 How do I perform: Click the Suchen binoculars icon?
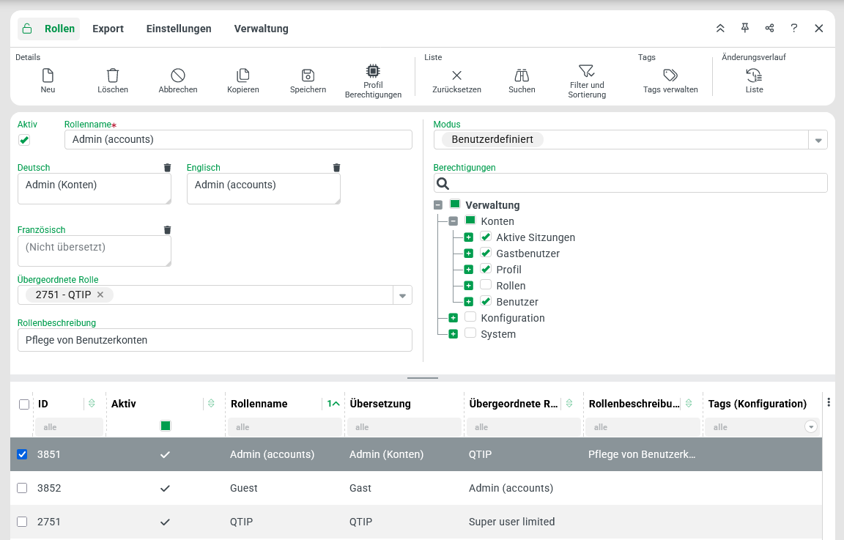coord(522,75)
